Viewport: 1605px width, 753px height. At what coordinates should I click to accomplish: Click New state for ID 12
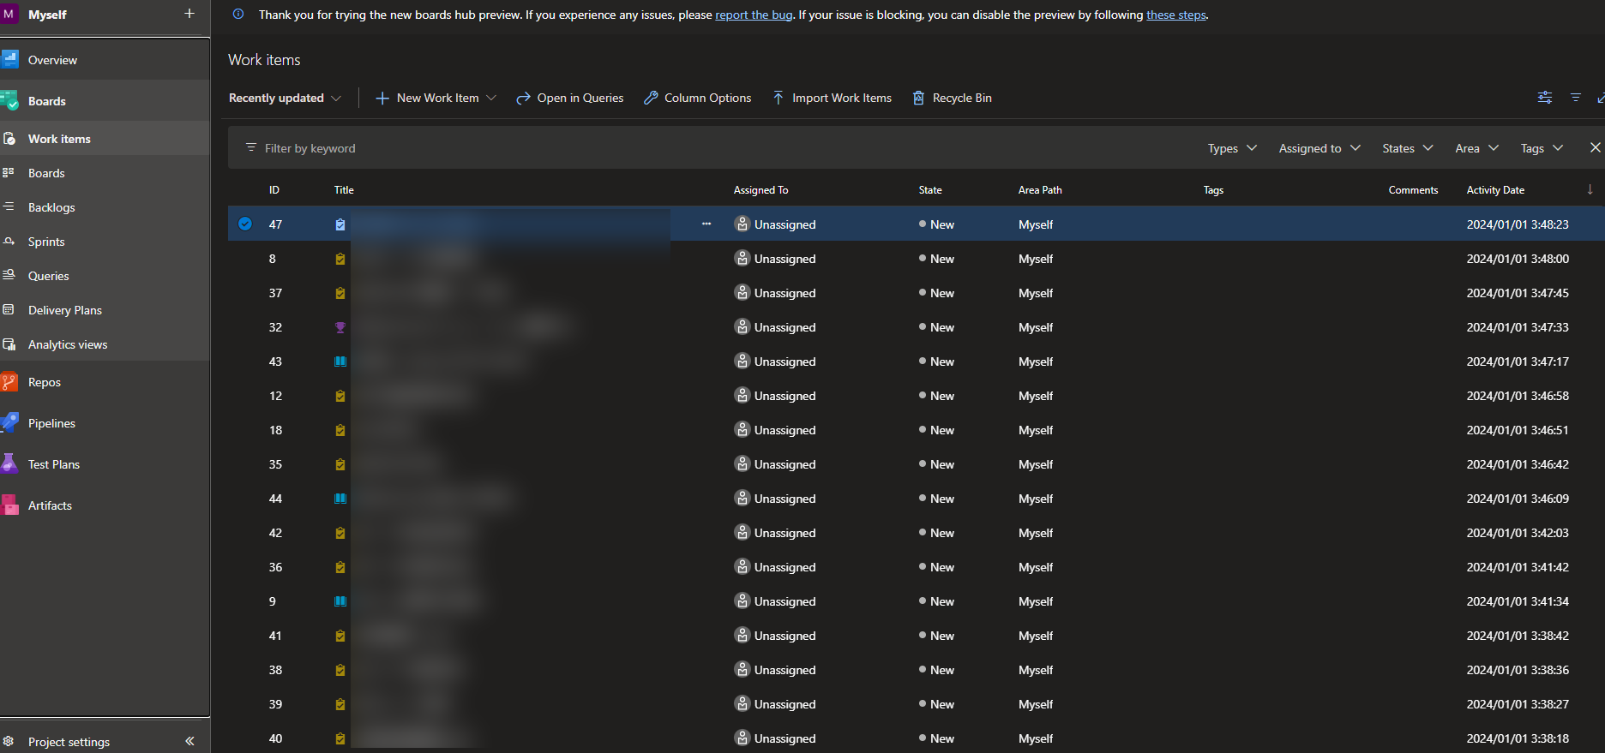[x=936, y=396]
